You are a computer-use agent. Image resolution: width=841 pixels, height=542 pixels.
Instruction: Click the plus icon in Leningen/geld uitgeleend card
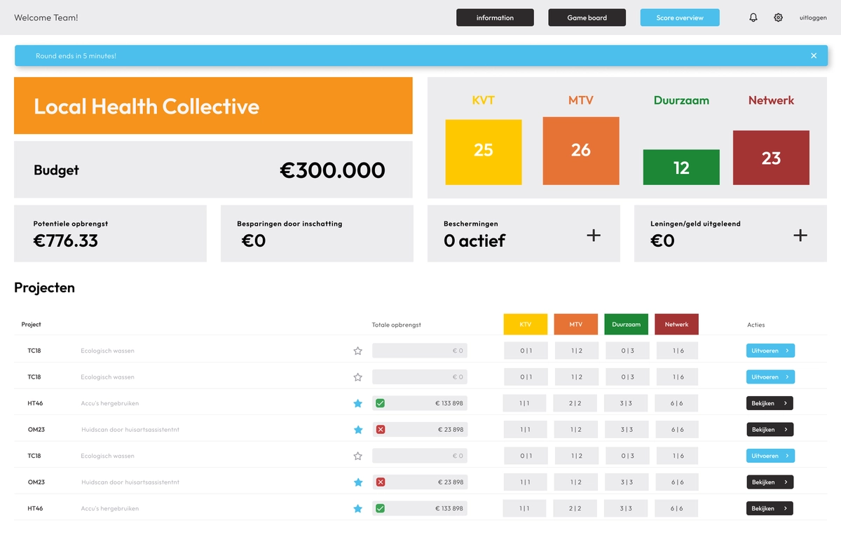[800, 236]
